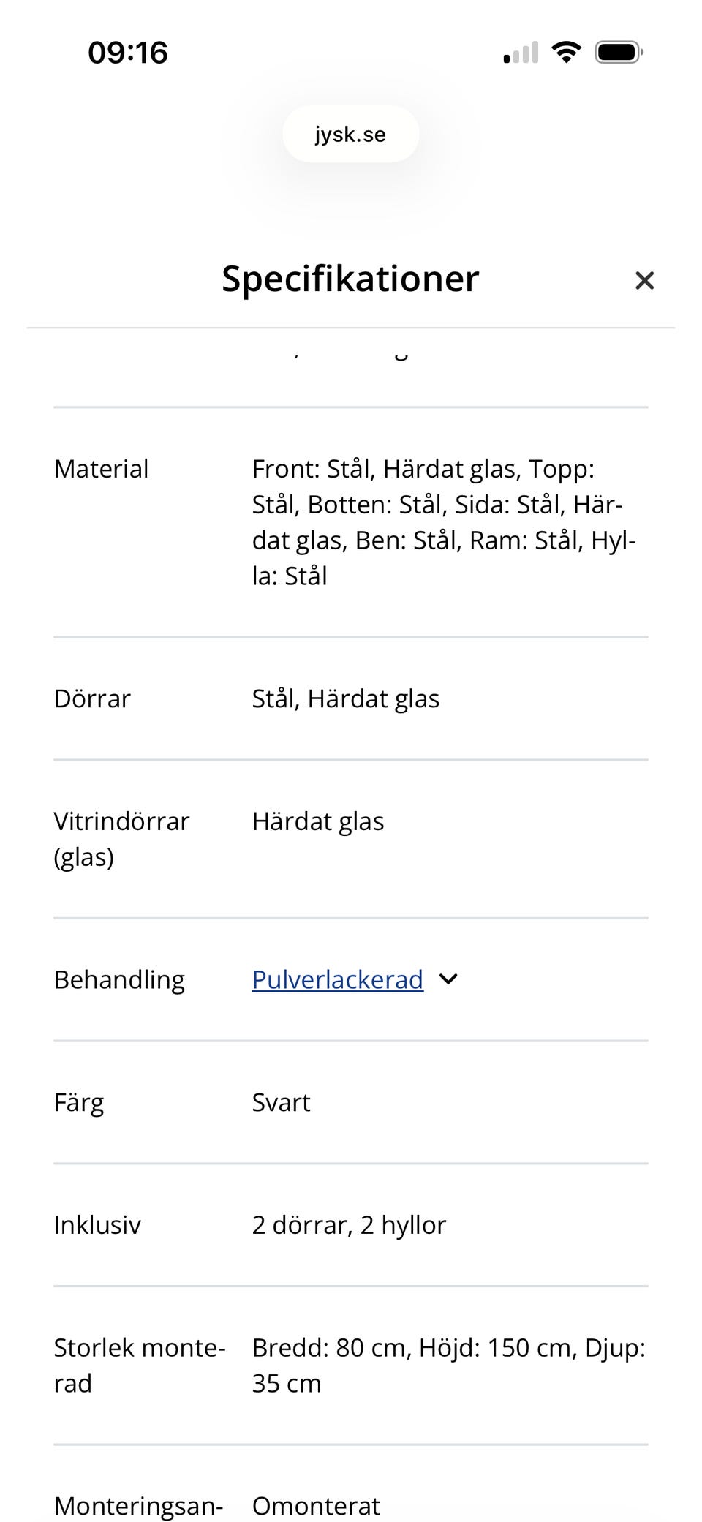
Task: Close the Specifikationer panel
Action: (x=644, y=280)
